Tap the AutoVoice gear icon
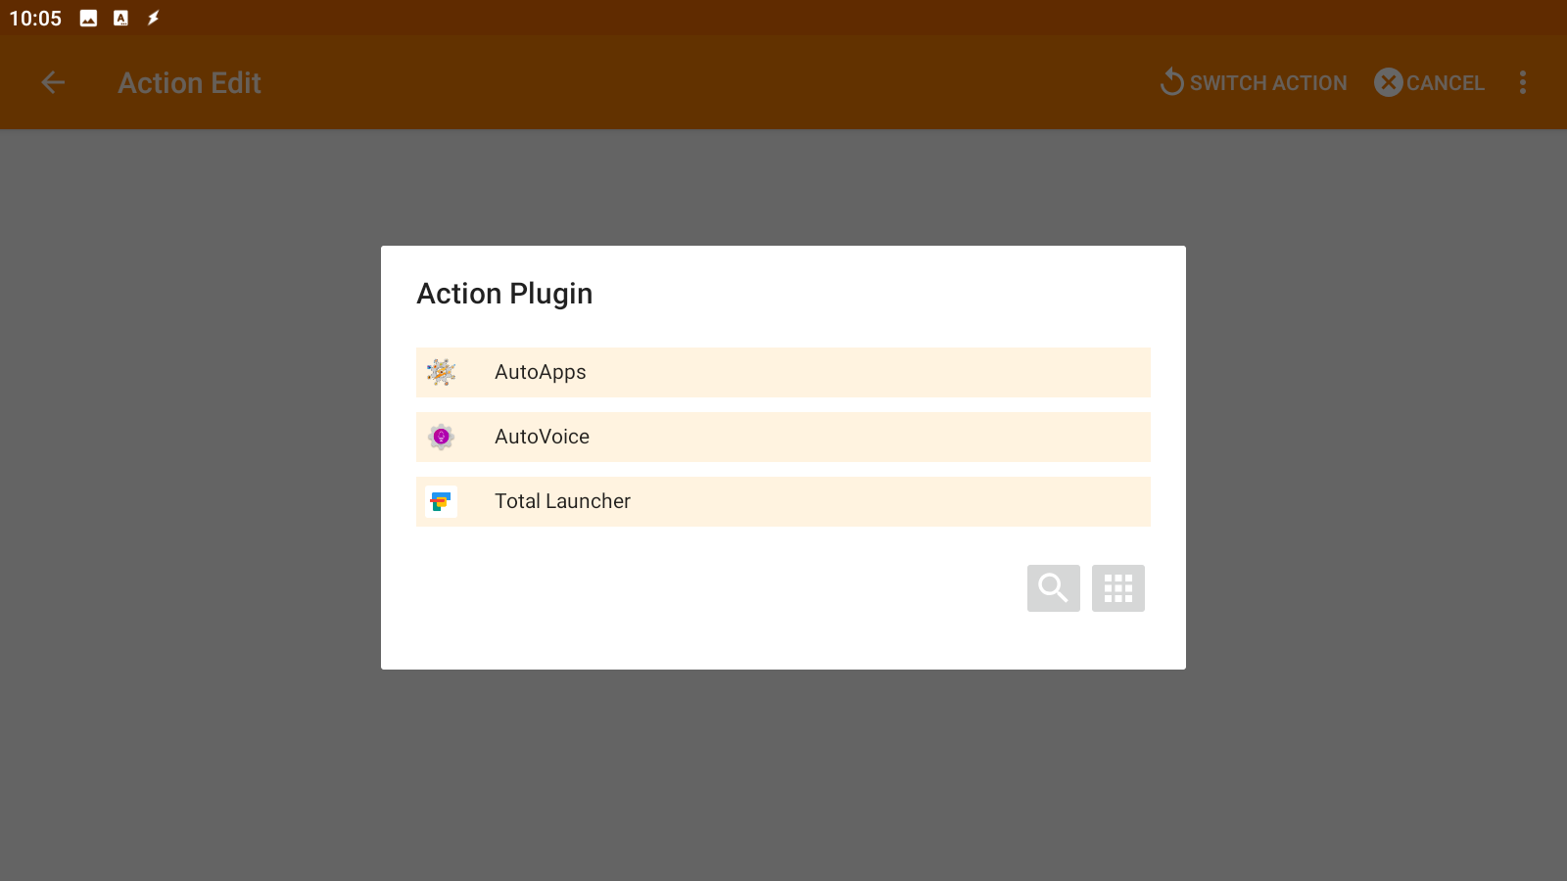Screen dimensions: 1567x881 pos(442,437)
